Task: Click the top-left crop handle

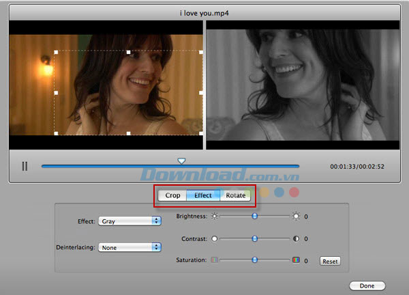Action: pyautogui.click(x=56, y=53)
